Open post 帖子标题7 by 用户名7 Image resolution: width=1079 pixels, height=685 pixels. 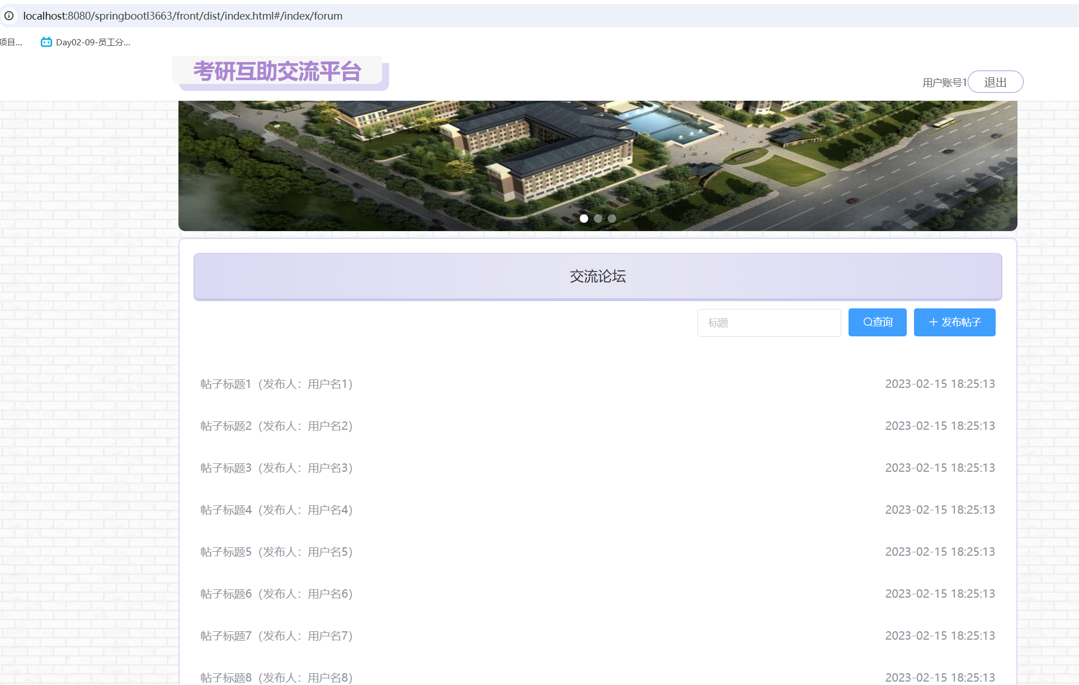pyautogui.click(x=276, y=636)
